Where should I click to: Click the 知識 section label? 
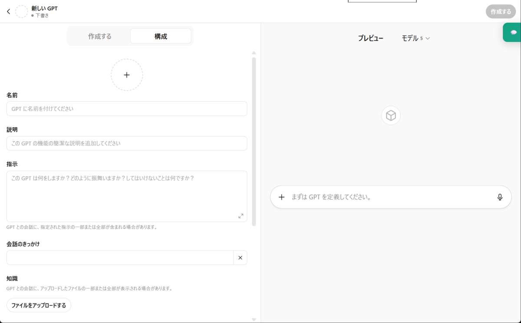tap(12, 278)
